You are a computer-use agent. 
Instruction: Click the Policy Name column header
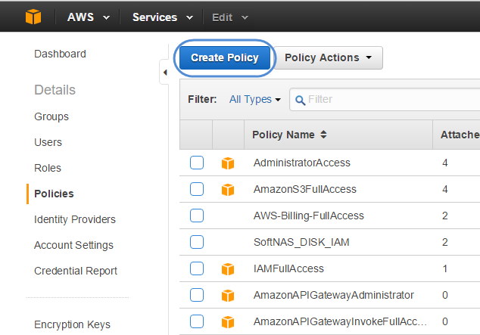point(338,135)
